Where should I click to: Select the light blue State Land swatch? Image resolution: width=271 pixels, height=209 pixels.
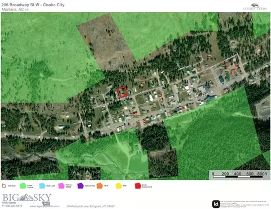tap(42, 186)
